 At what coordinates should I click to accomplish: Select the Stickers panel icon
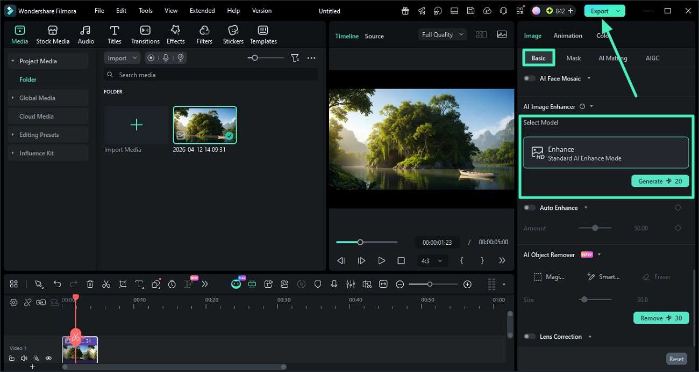[233, 33]
